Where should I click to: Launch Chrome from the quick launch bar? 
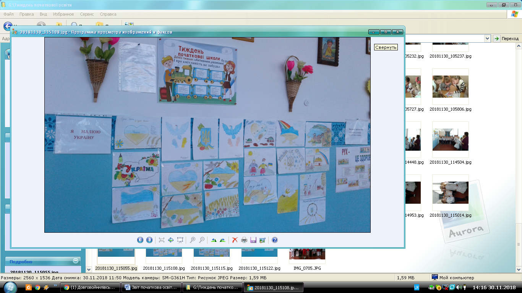(37, 287)
